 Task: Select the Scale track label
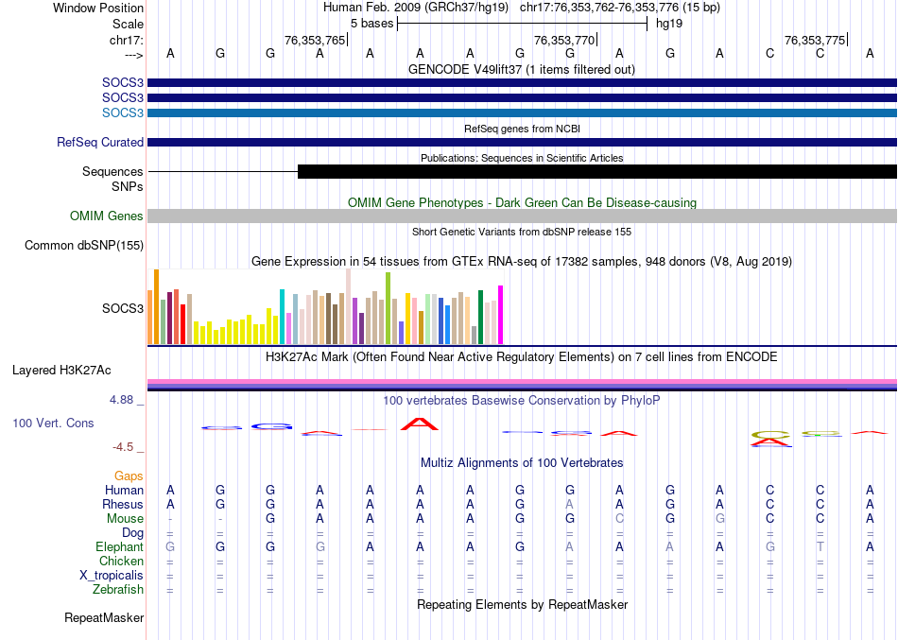pos(128,24)
